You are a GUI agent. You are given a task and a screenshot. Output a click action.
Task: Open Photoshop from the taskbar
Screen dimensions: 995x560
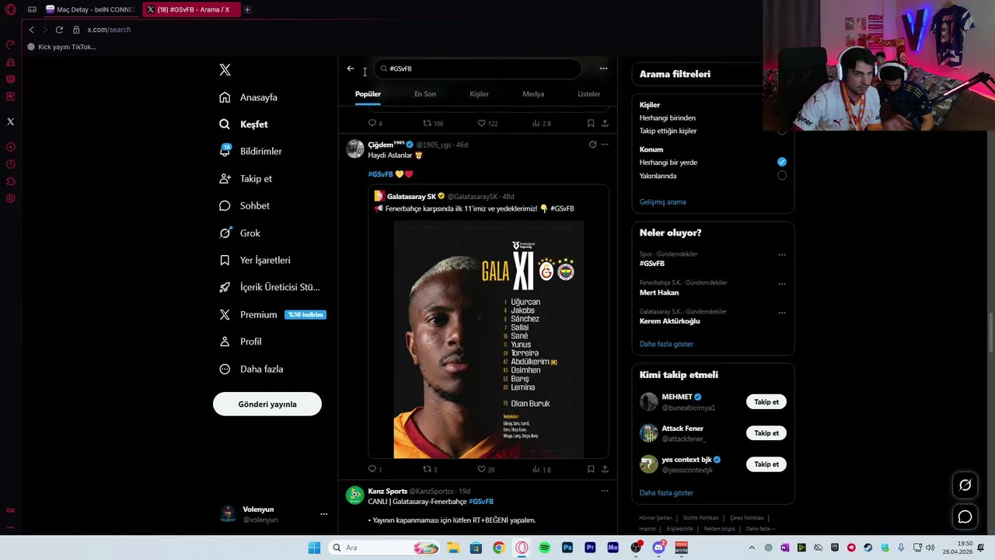(x=567, y=548)
